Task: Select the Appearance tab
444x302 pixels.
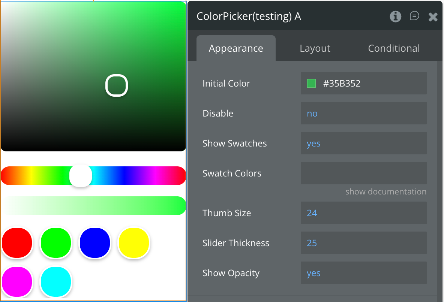Action: click(x=236, y=48)
